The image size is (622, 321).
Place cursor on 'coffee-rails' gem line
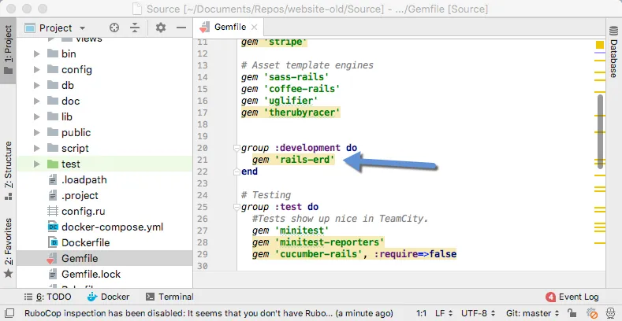(290, 89)
